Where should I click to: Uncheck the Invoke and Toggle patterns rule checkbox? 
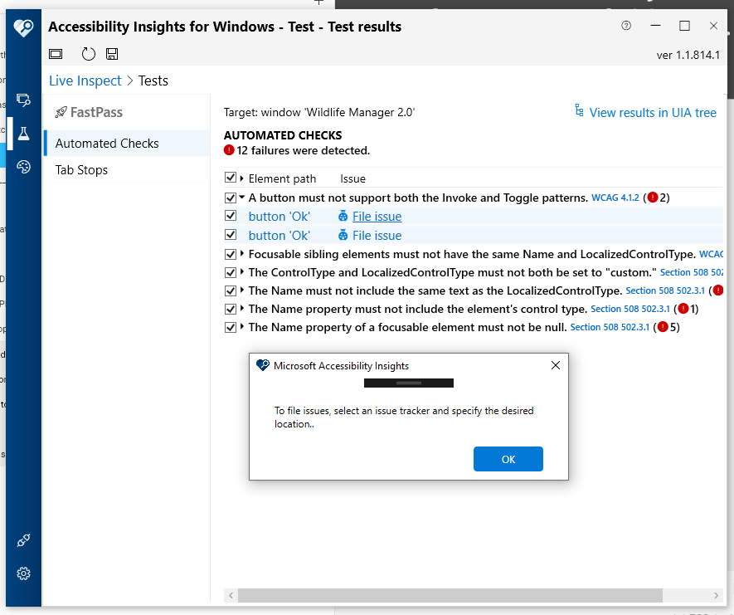point(230,198)
